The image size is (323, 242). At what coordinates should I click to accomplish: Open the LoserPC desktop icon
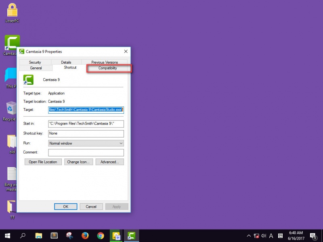point(12,13)
